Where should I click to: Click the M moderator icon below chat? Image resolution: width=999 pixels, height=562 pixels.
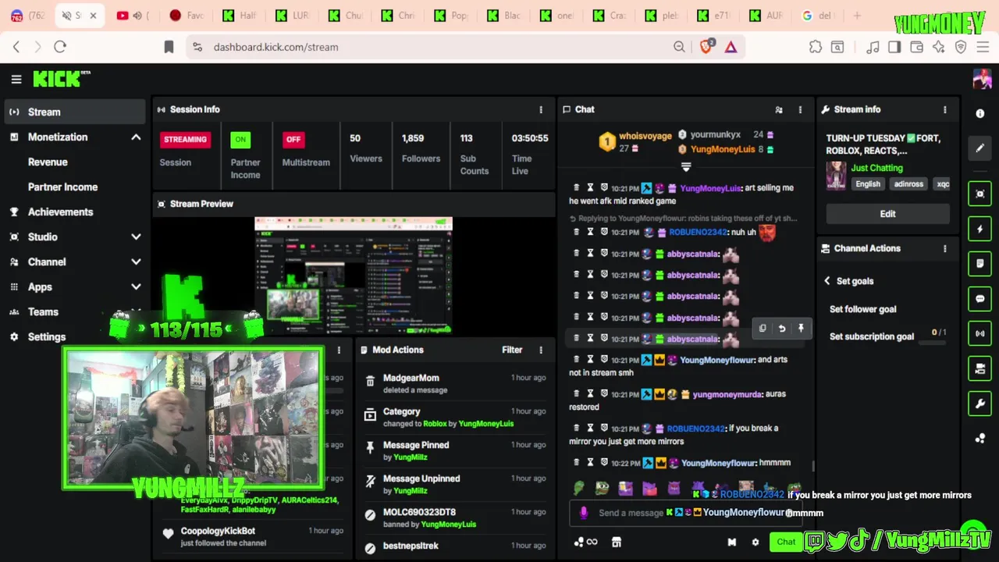coord(731,542)
